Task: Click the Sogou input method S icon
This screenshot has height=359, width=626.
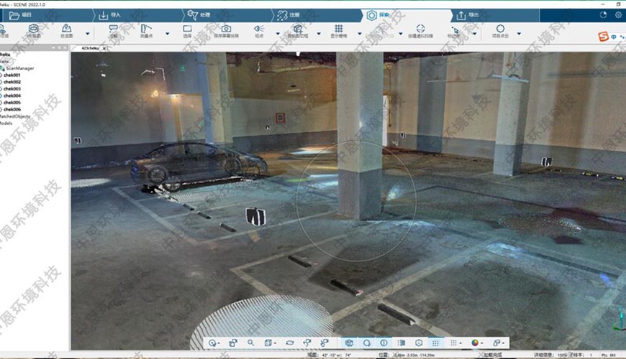Action: point(603,37)
